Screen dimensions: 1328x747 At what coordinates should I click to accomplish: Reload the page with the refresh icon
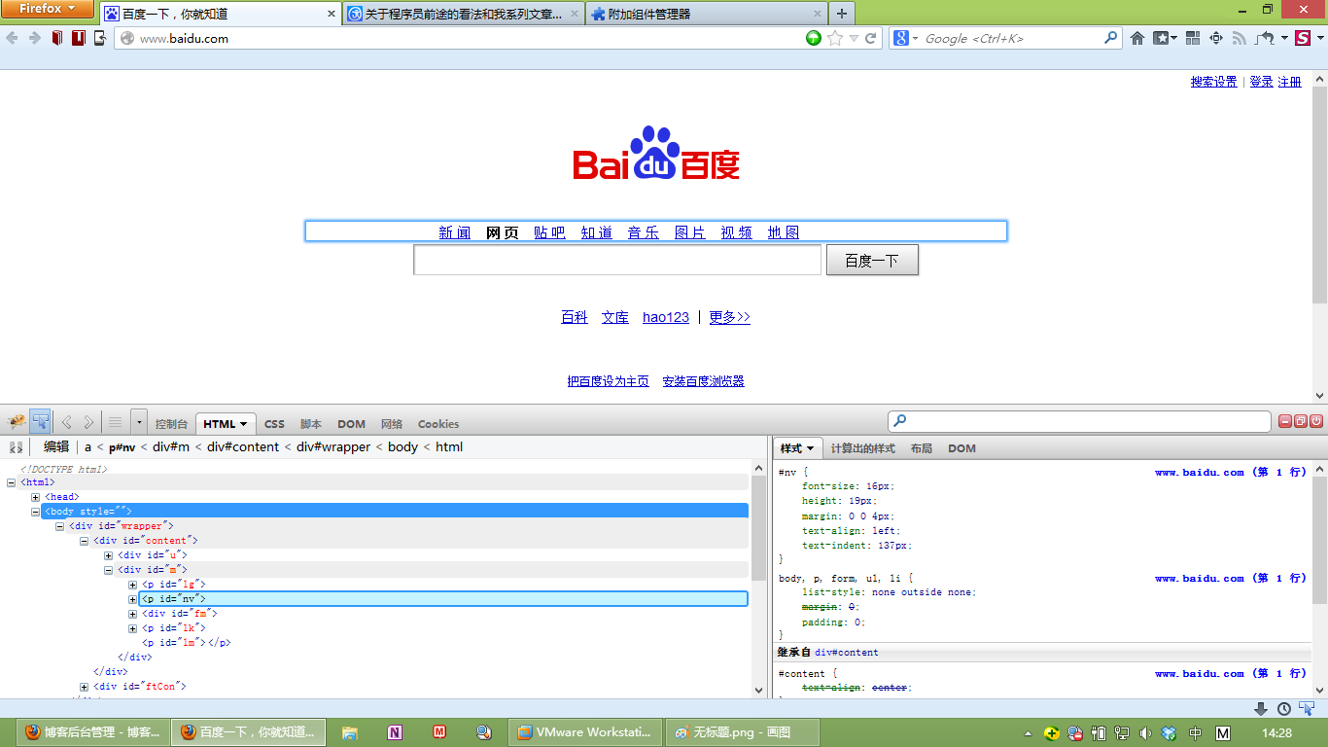point(871,38)
